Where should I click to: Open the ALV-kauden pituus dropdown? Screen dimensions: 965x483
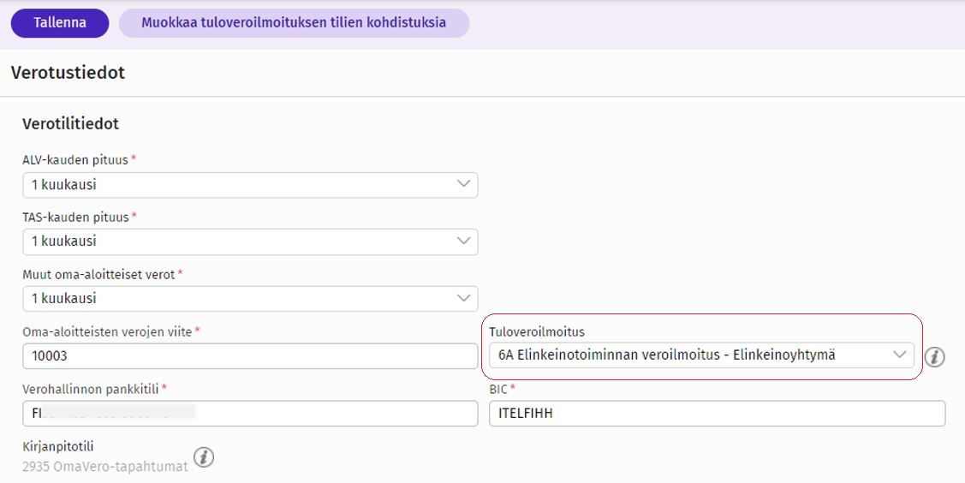point(249,185)
